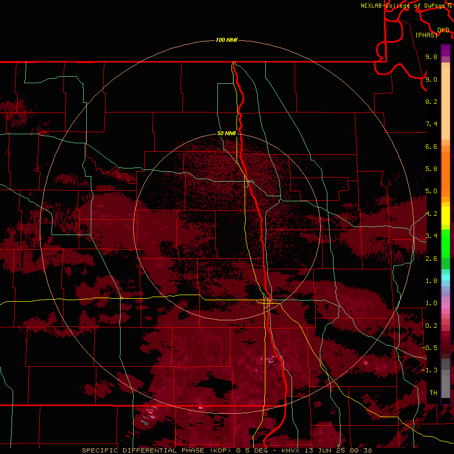Image resolution: width=454 pixels, height=454 pixels.
Task: Click the 100 NMI range ring label
Action: (x=226, y=40)
